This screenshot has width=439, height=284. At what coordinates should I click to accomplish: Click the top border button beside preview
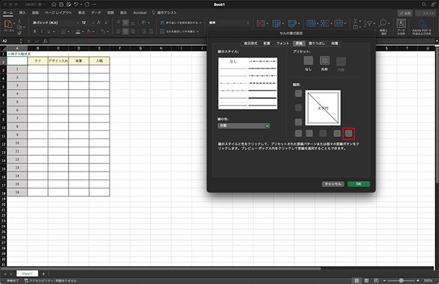click(x=298, y=94)
